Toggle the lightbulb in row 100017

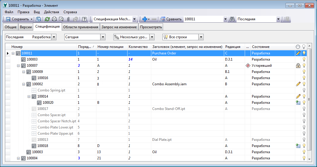pyautogui.click(x=304, y=109)
